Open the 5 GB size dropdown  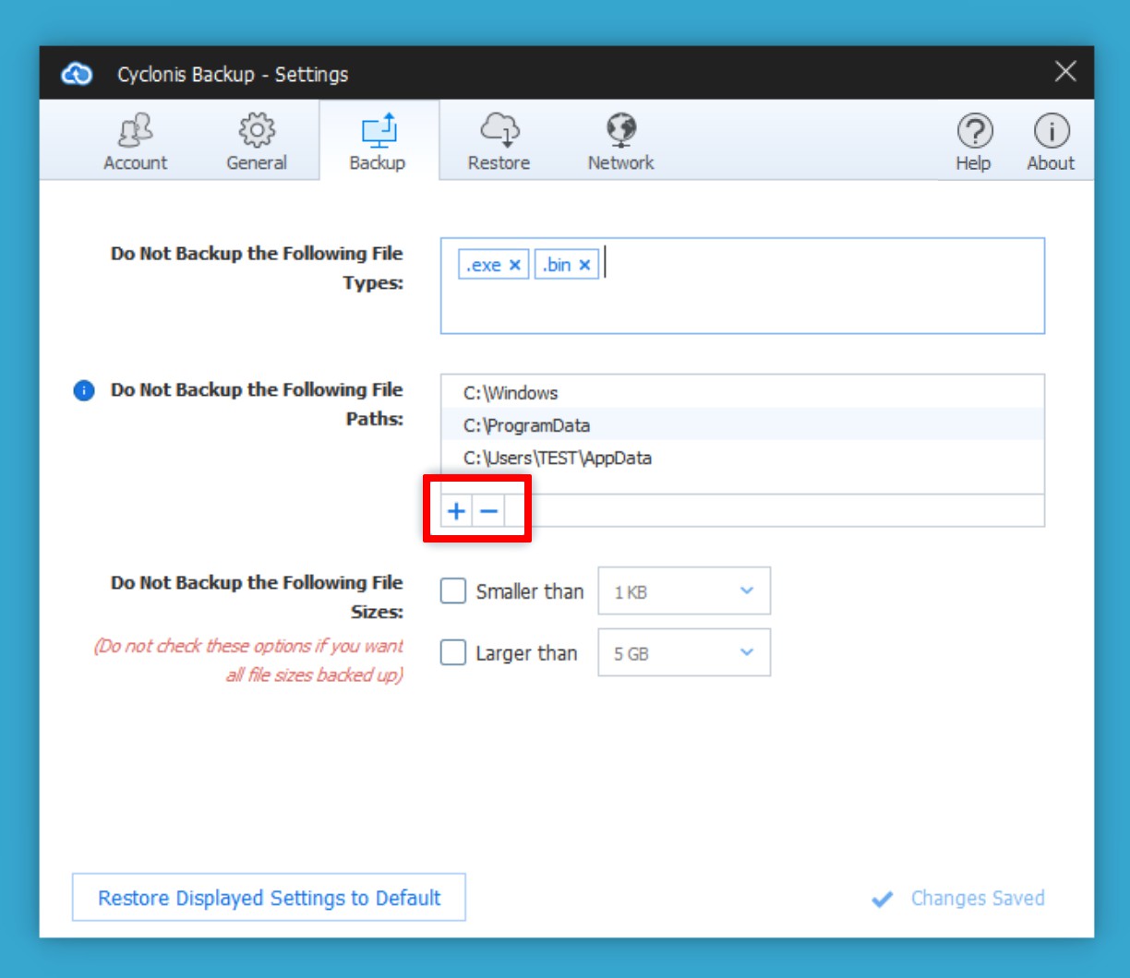click(x=684, y=653)
